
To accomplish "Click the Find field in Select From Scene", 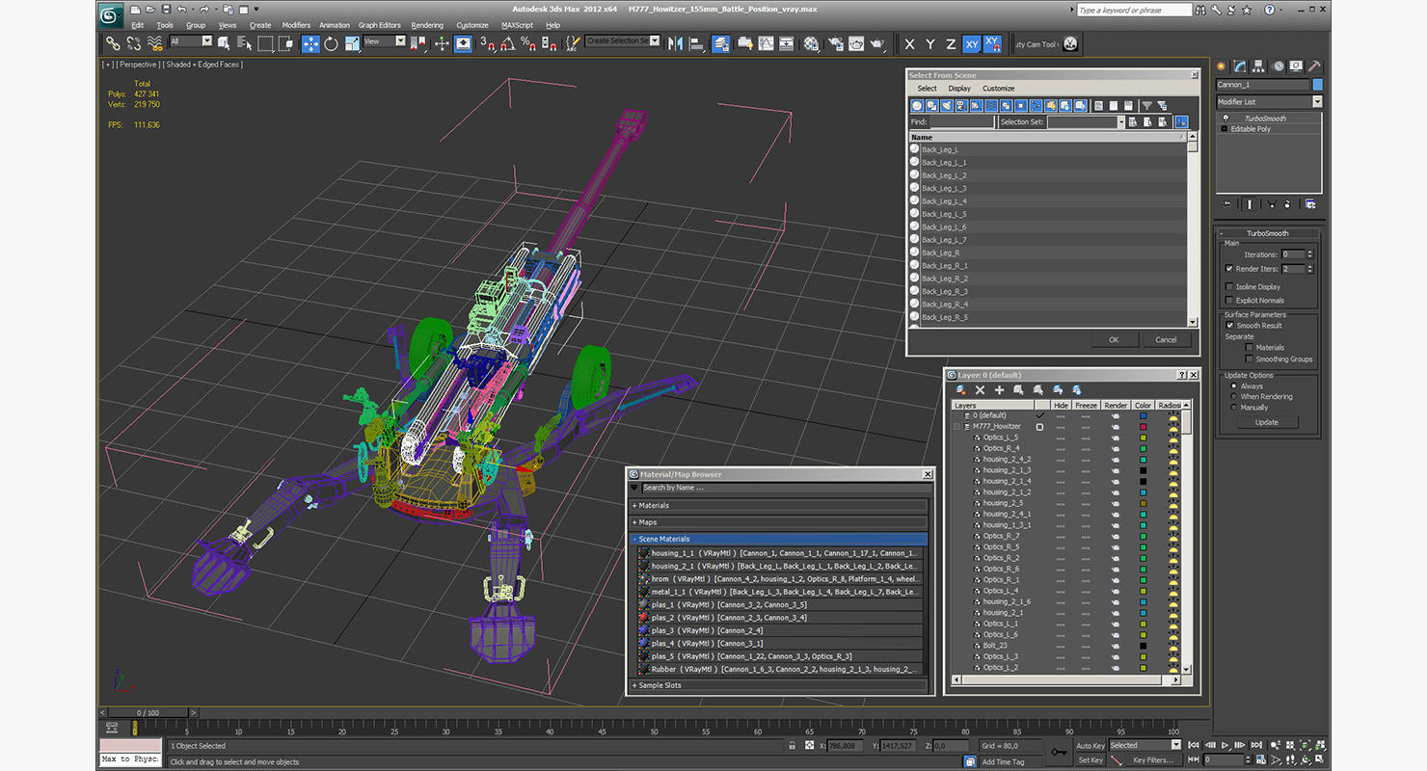I will (x=961, y=122).
